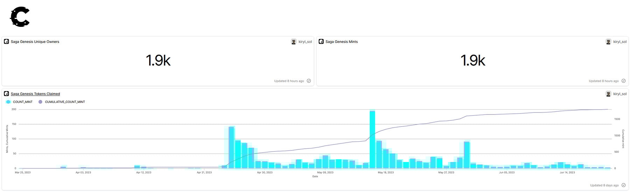Click the 1.9k Unique Owners value
Image resolution: width=630 pixels, height=192 pixels.
click(x=158, y=60)
